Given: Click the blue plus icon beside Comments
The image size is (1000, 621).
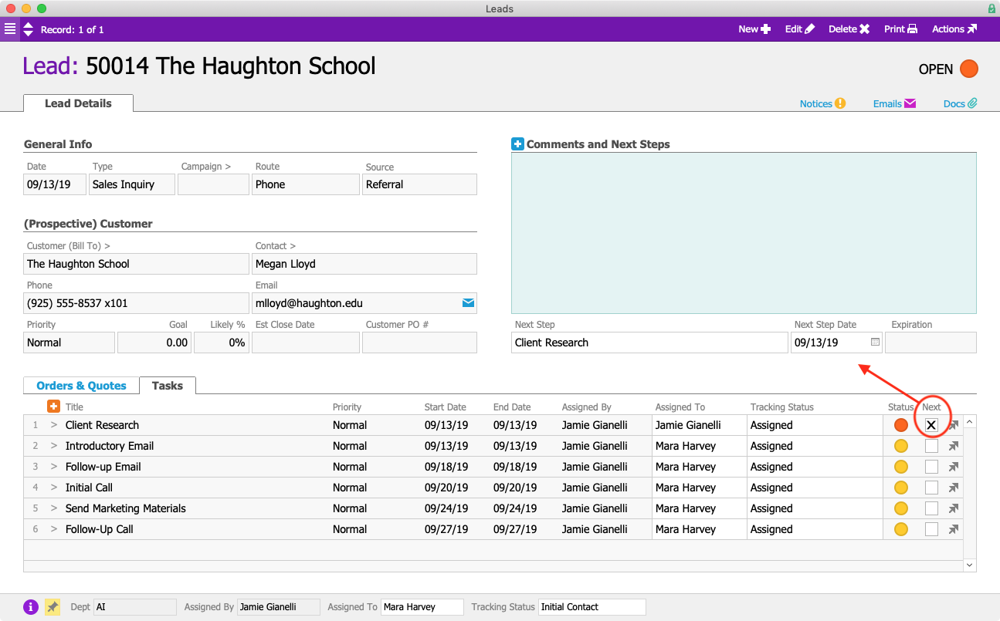Looking at the screenshot, I should click(x=517, y=144).
